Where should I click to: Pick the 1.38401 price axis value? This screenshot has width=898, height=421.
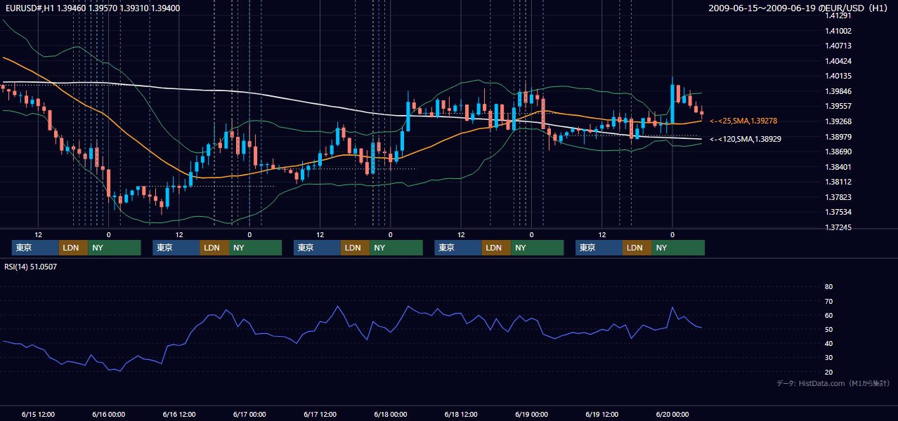coord(839,167)
